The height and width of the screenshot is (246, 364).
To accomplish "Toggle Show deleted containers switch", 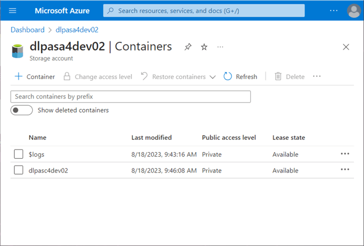I will 21,110.
